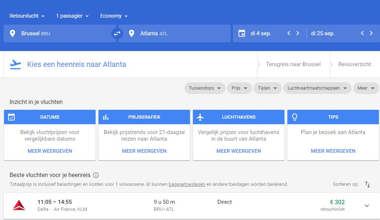This screenshot has width=380, height=220.
Task: Click Kies een heenreis naar Atlanta step
Action: tap(76, 64)
